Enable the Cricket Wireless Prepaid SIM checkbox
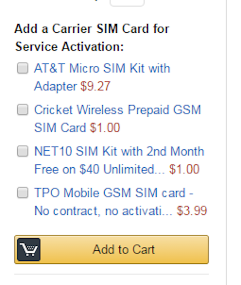The image size is (241, 285). [x=23, y=110]
